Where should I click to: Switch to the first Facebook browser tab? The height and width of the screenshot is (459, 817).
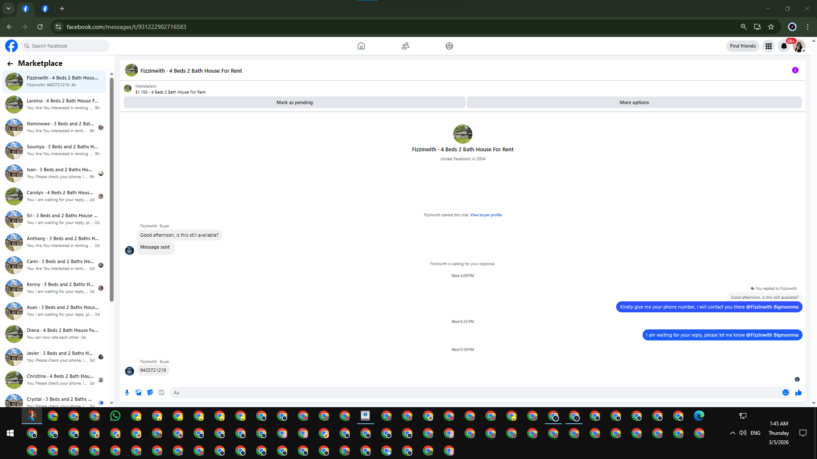tap(26, 8)
